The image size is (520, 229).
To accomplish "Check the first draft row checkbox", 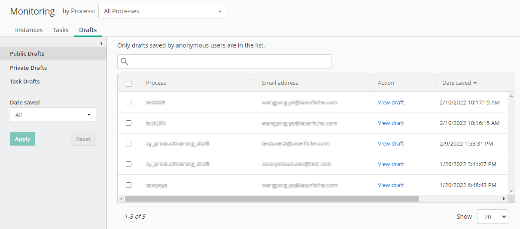I will tap(128, 103).
